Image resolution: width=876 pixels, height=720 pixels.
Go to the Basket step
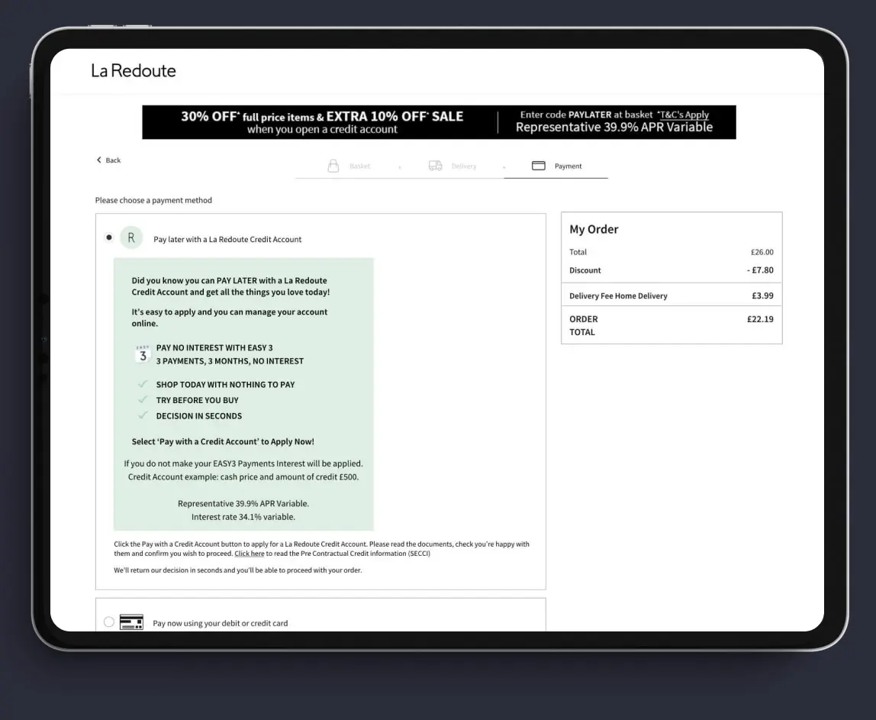349,166
